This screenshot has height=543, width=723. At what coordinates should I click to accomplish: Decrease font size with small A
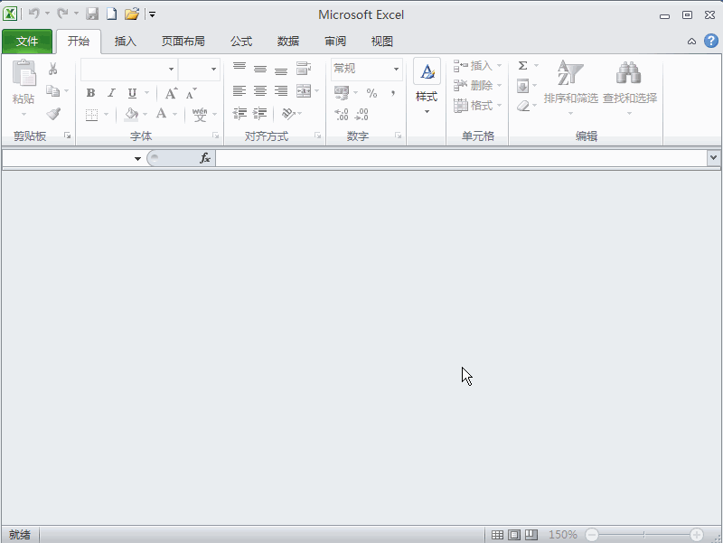pos(191,94)
